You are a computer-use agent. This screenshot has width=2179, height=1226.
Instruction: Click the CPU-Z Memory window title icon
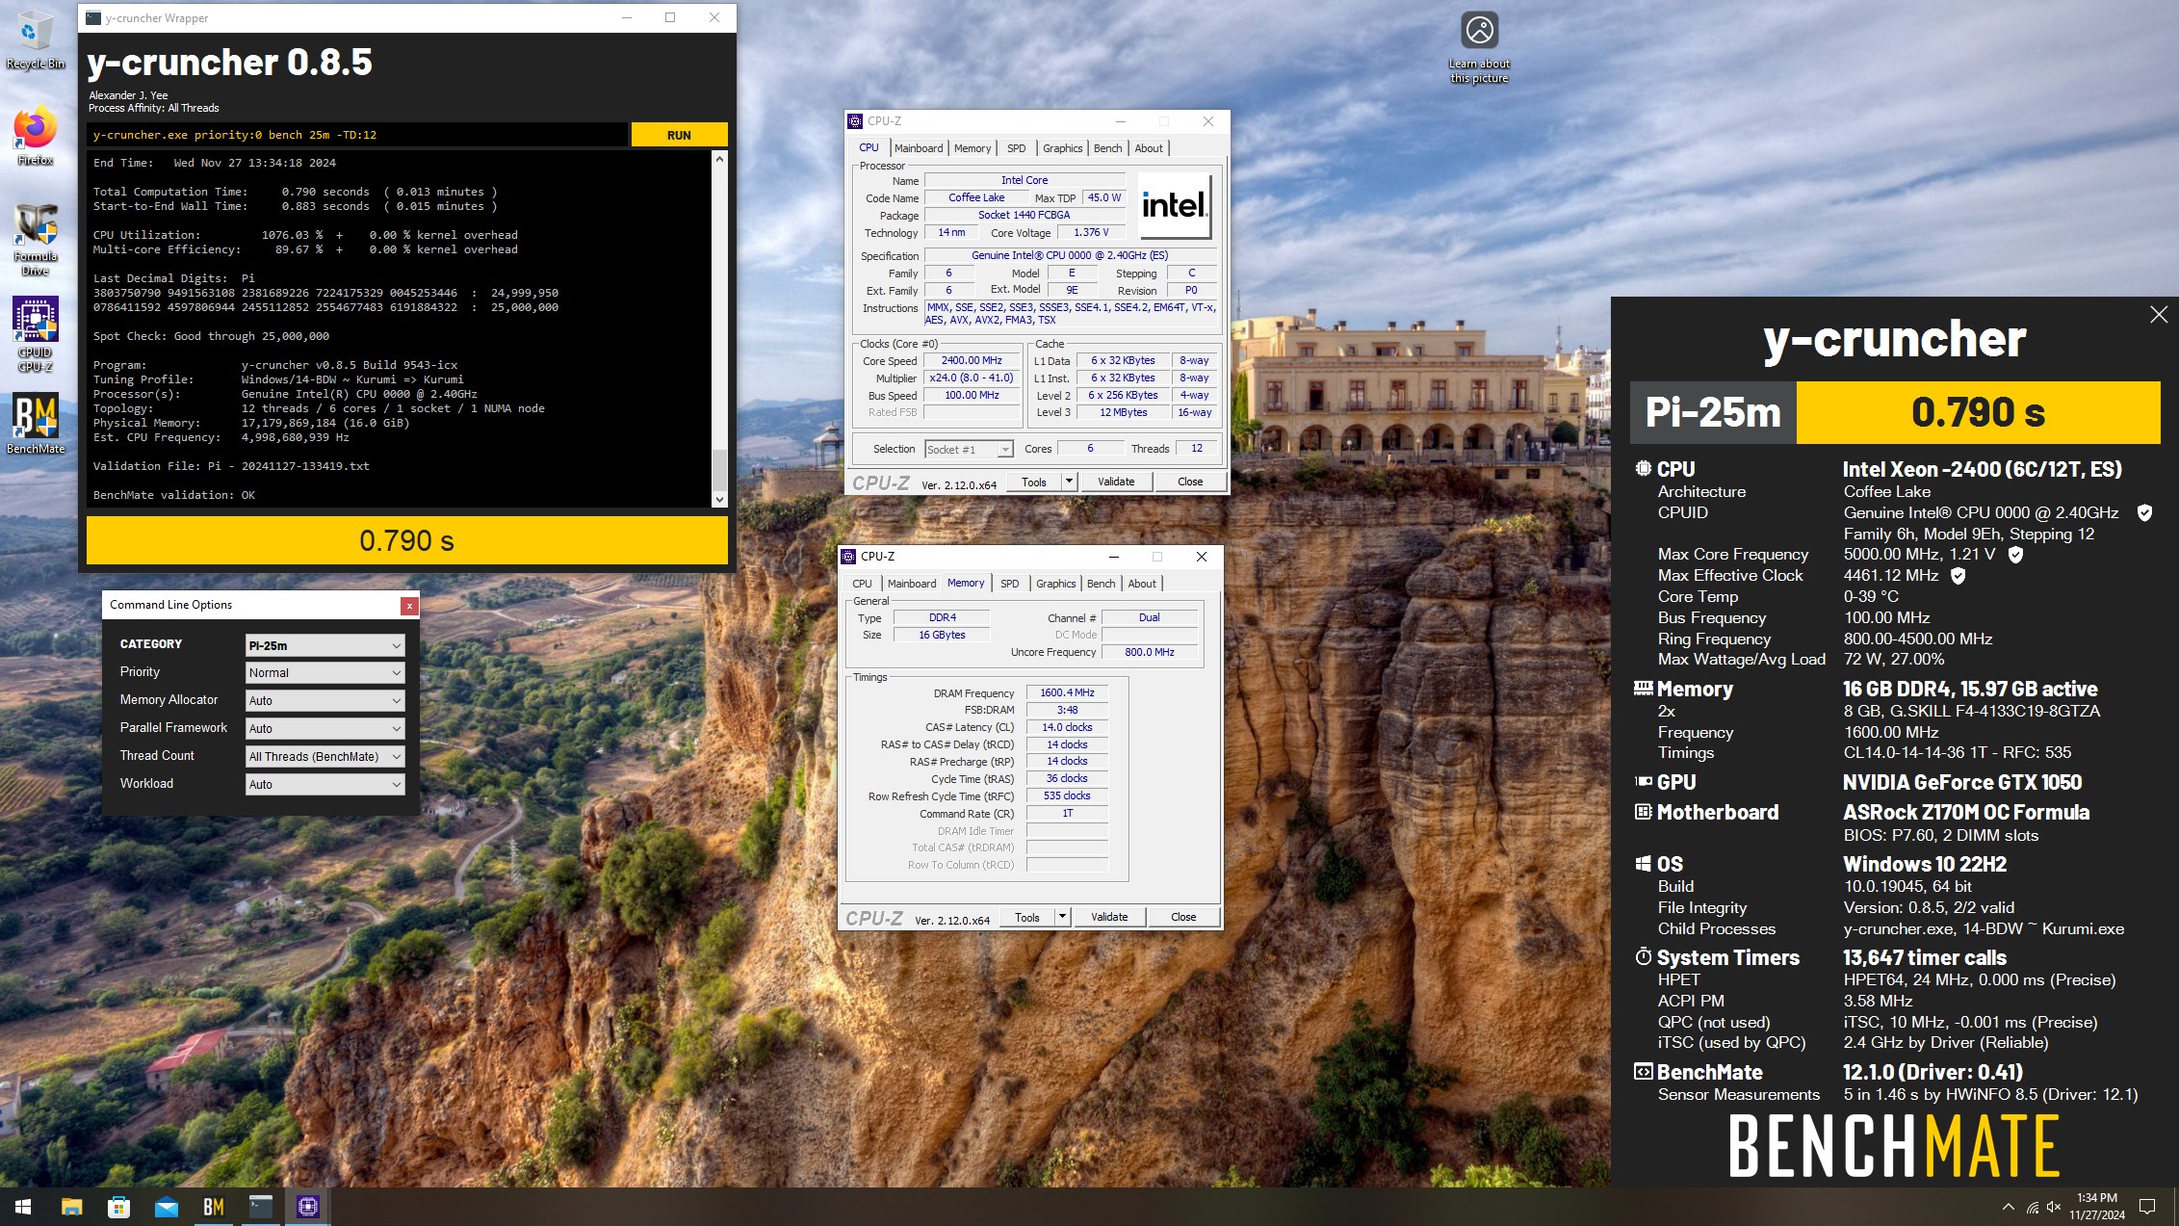[x=848, y=557]
